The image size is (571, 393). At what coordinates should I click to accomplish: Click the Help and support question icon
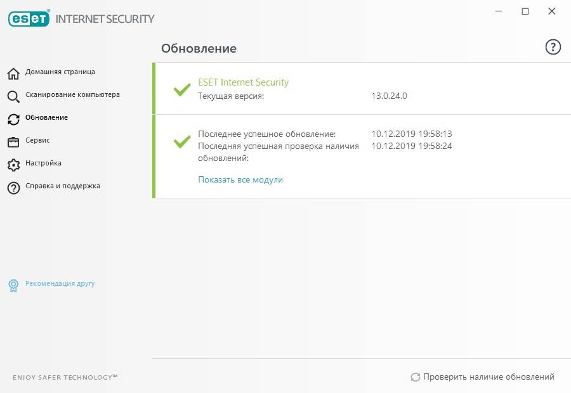13,188
